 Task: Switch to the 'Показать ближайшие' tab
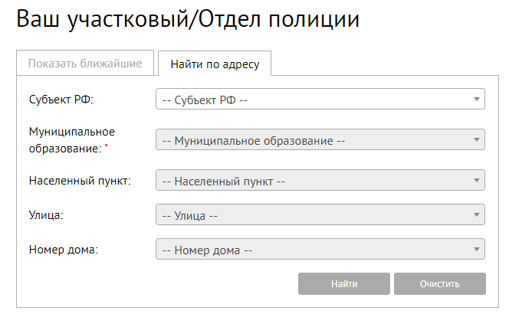click(x=85, y=64)
